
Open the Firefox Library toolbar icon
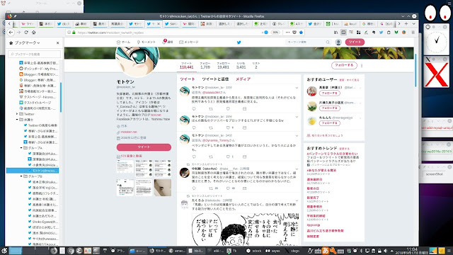[x=336, y=33]
